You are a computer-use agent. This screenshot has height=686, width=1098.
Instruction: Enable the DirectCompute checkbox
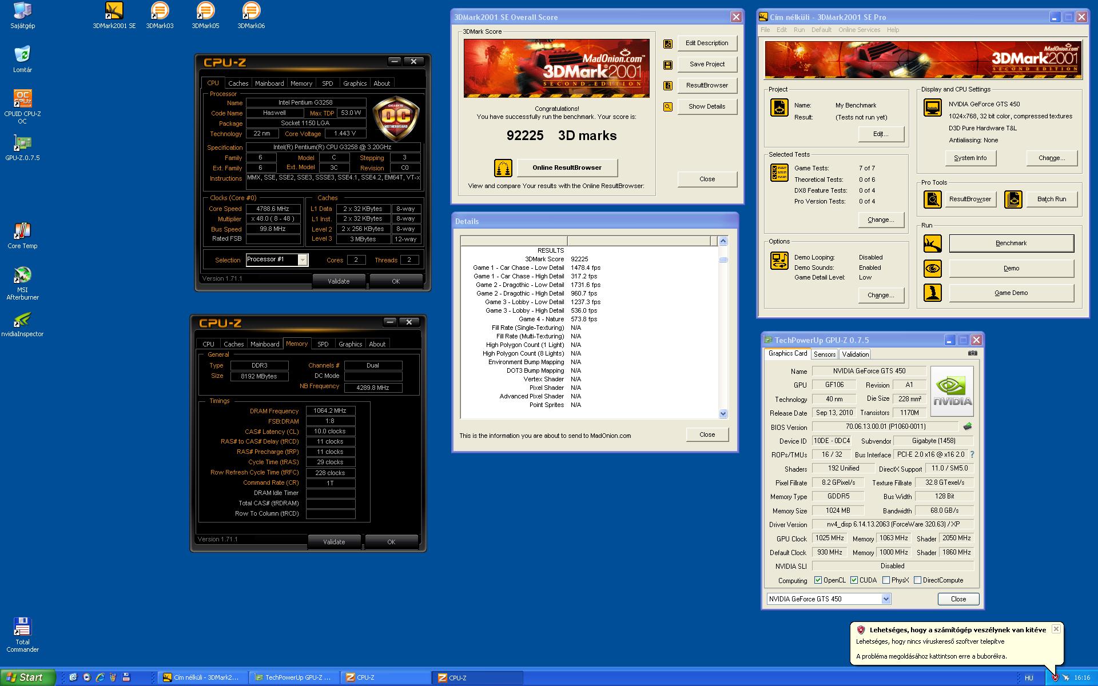[x=917, y=580]
